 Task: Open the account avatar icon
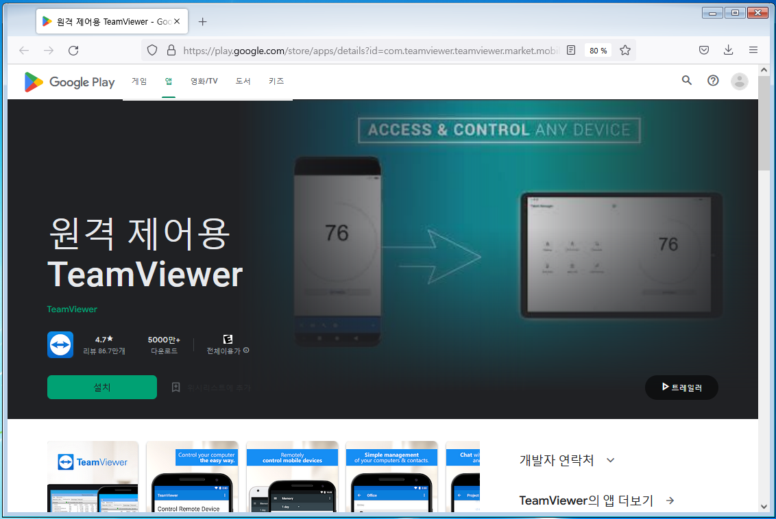(740, 81)
